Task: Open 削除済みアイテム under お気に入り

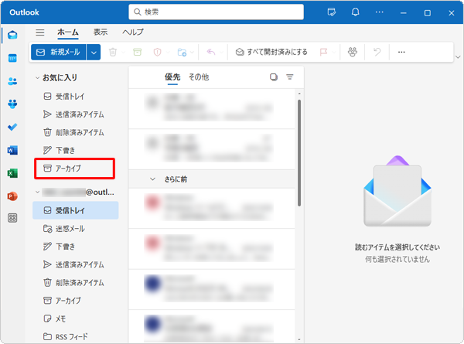Action: 76,132
